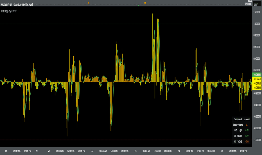Click date 21 on the time axis
This screenshot has height=155, width=262.
(49, 151)
